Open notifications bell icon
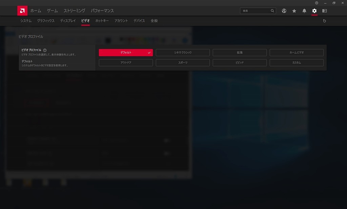The width and height of the screenshot is (347, 209). 304,10
